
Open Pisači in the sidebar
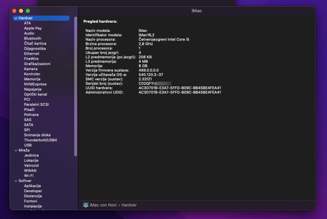29,110
